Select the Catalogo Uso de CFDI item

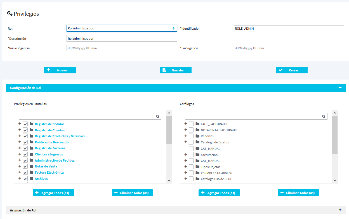point(216,179)
